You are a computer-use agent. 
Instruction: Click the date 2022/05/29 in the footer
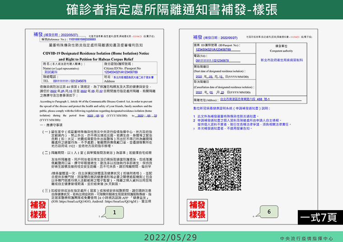[171, 238]
